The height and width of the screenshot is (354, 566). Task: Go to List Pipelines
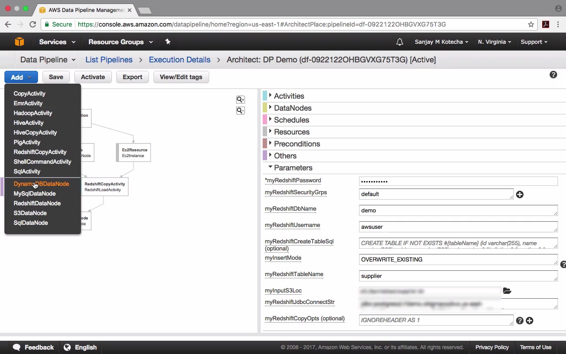[x=109, y=60]
